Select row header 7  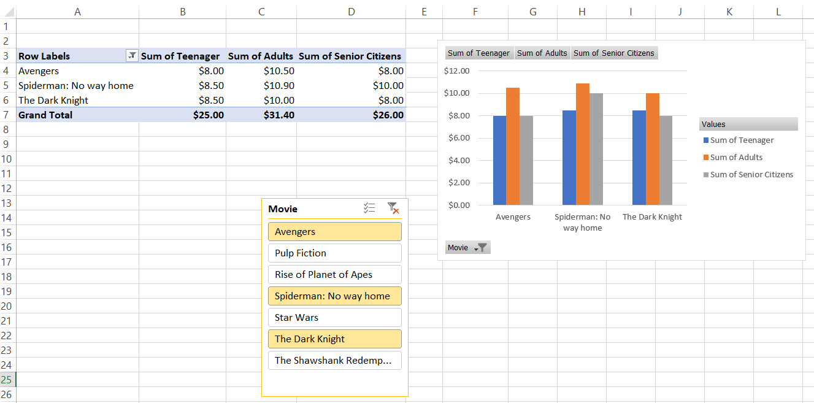tap(7, 115)
